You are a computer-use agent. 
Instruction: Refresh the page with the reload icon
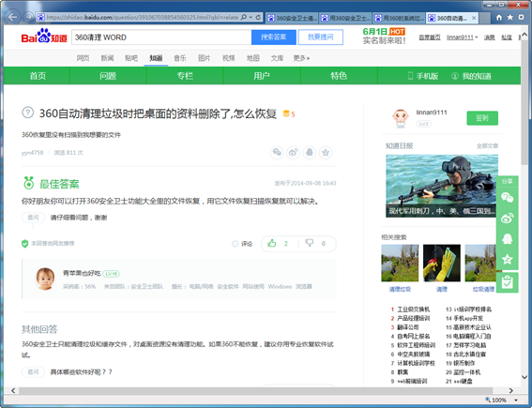[258, 17]
